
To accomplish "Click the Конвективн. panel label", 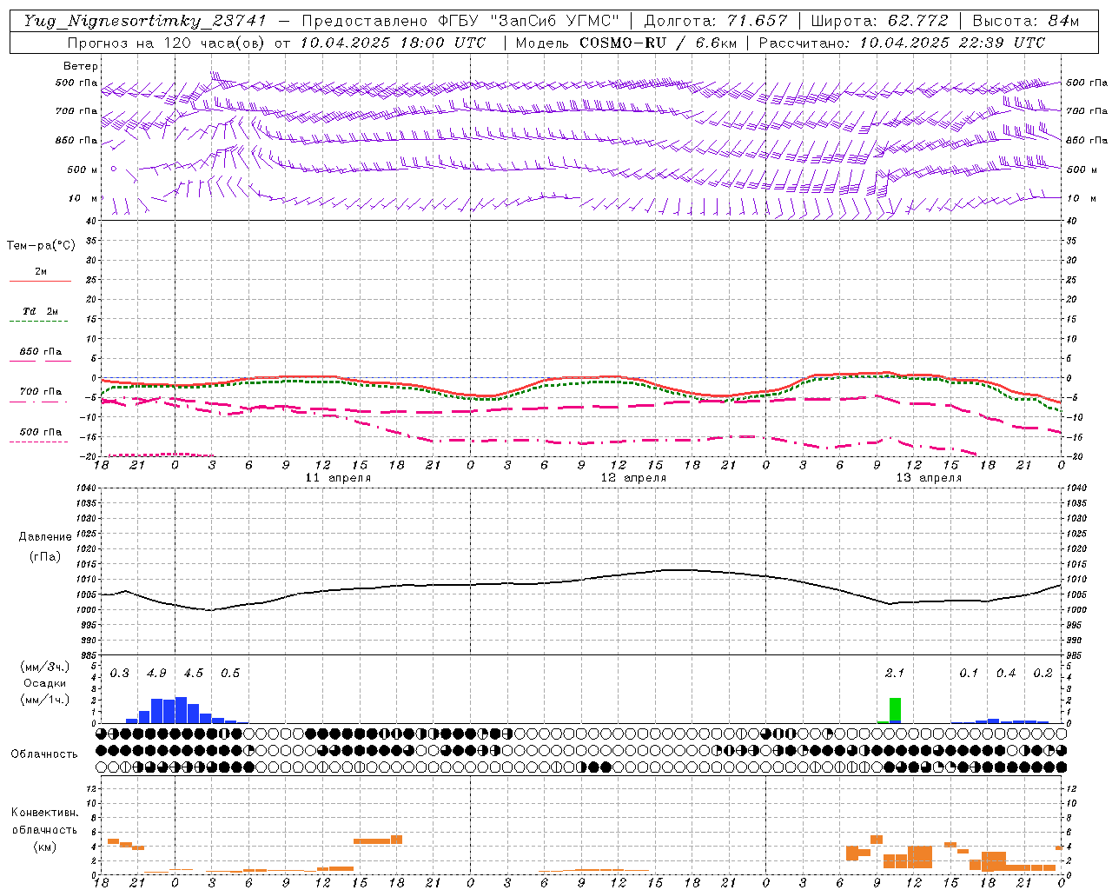I will click(44, 813).
